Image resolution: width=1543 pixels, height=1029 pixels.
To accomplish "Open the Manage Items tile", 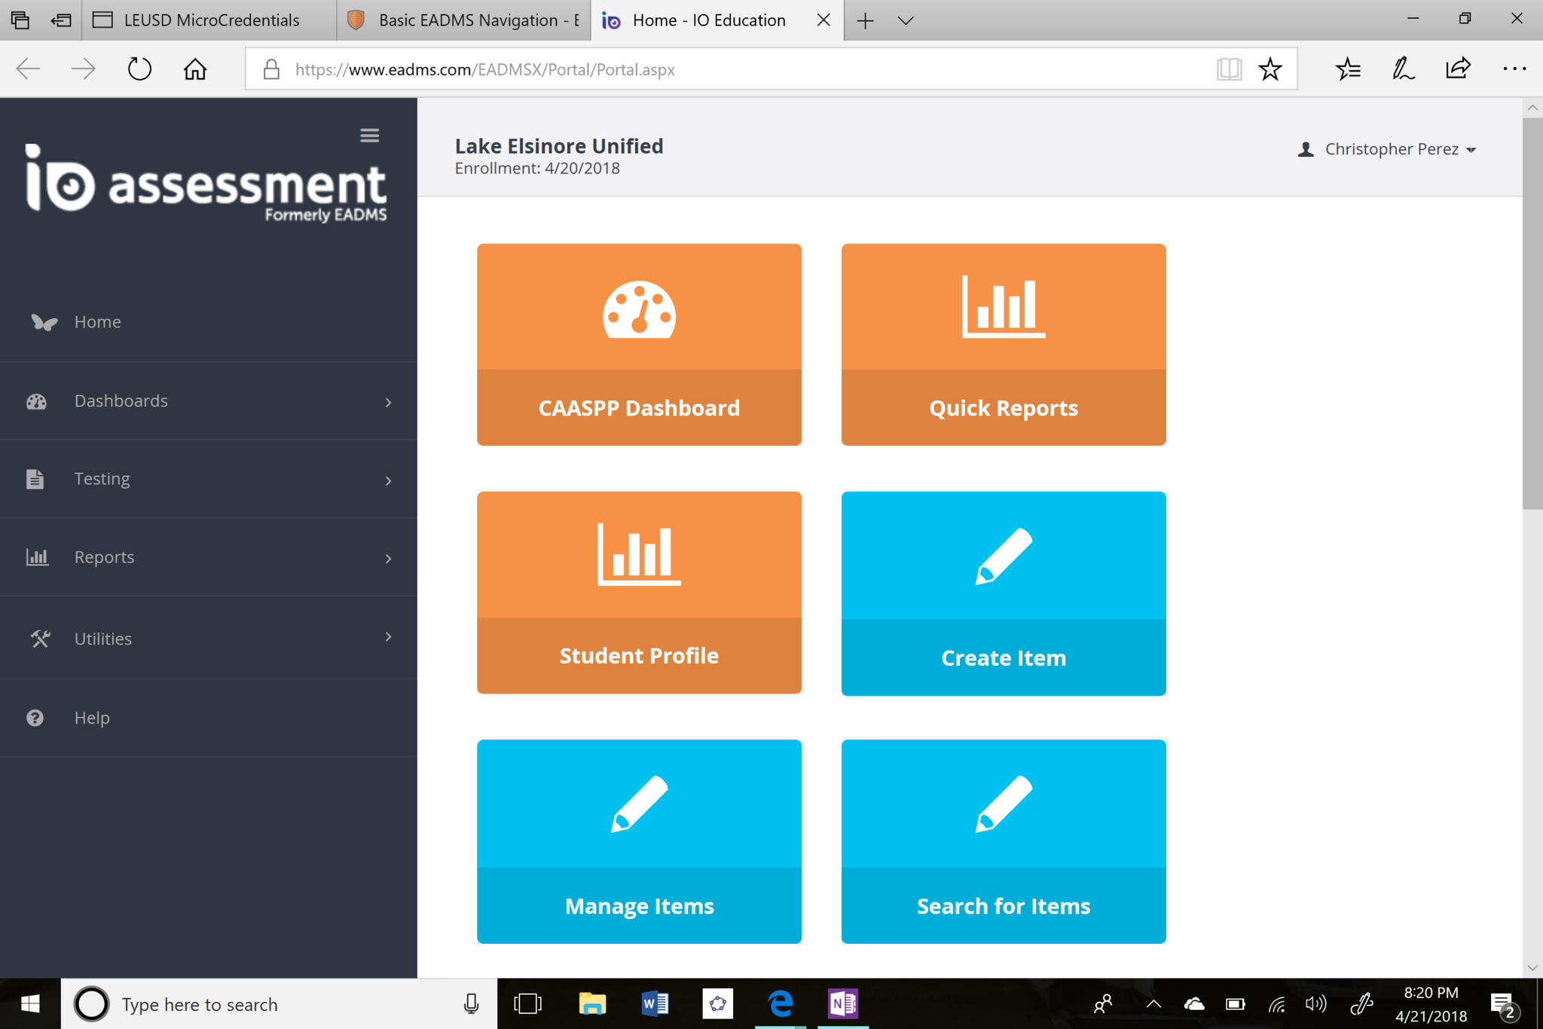I will (x=639, y=841).
